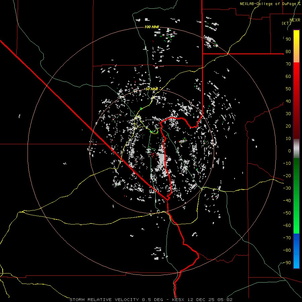Click the KESX station ID in the caption
The image size is (302, 302).
click(x=178, y=300)
